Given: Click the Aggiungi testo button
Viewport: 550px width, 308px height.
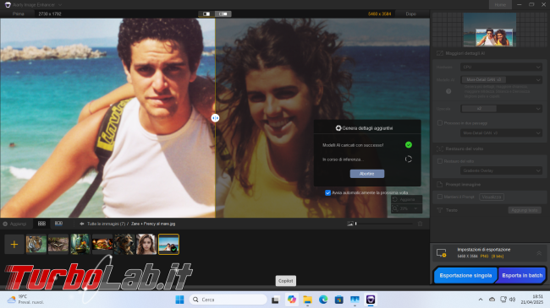Looking at the screenshot, I should [525, 210].
